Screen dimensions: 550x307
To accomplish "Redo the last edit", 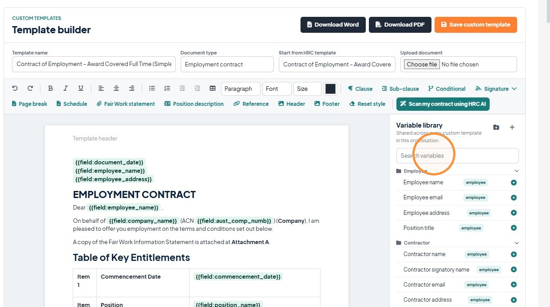I will coord(30,89).
